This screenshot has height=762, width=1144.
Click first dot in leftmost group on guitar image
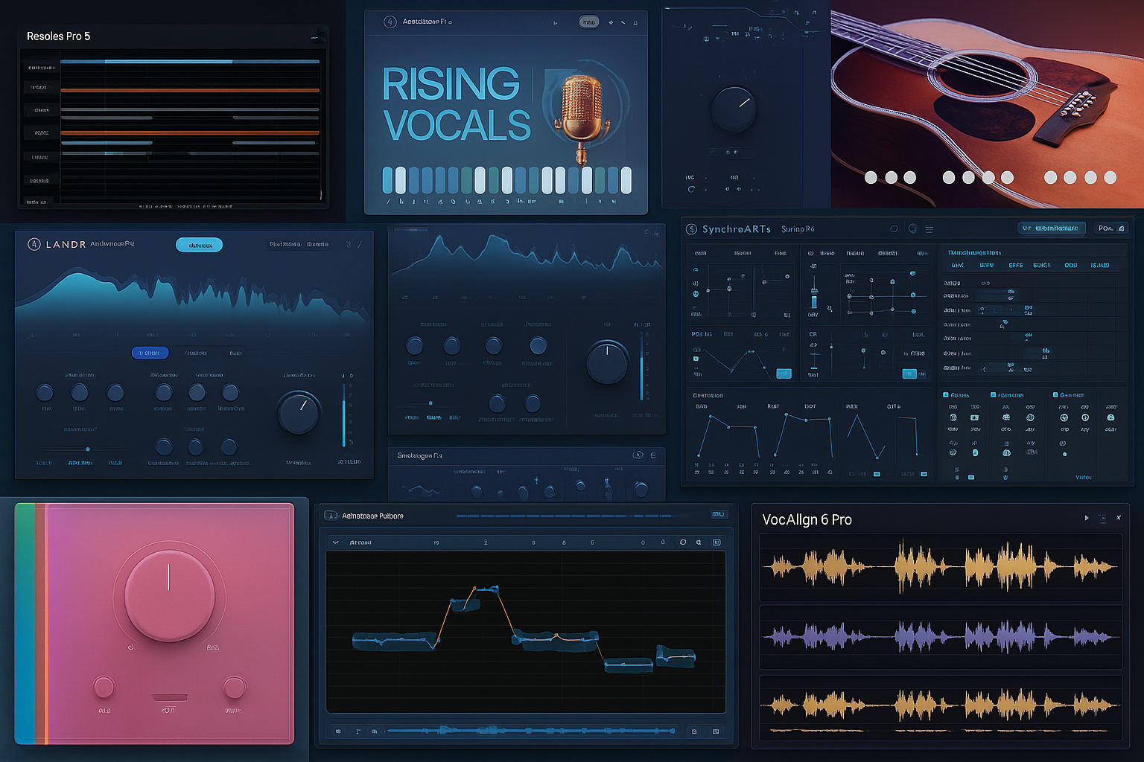coord(871,177)
